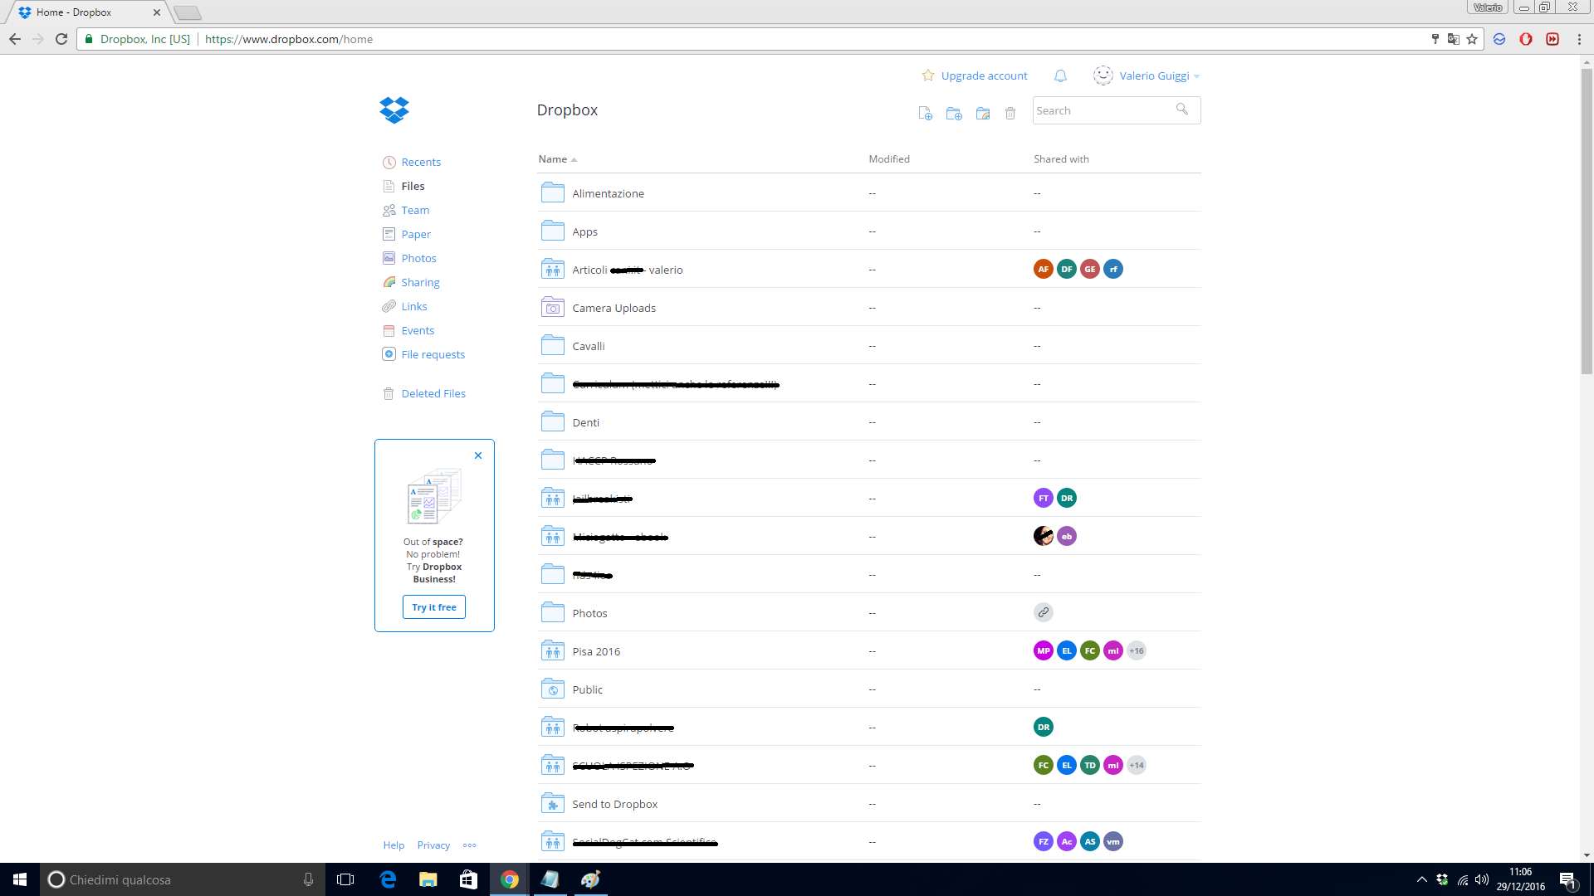Click the share folder toolbar icon
Viewport: 1594px width, 896px height.
point(983,113)
